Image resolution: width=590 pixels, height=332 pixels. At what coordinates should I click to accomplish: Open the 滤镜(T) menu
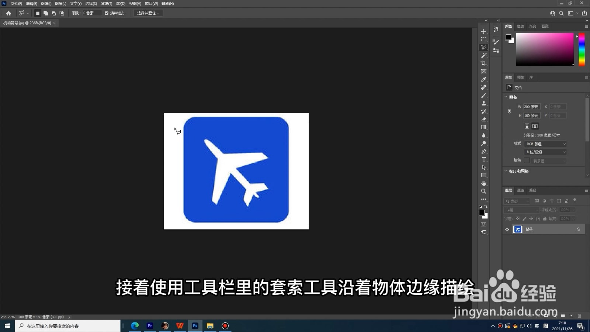tap(106, 3)
